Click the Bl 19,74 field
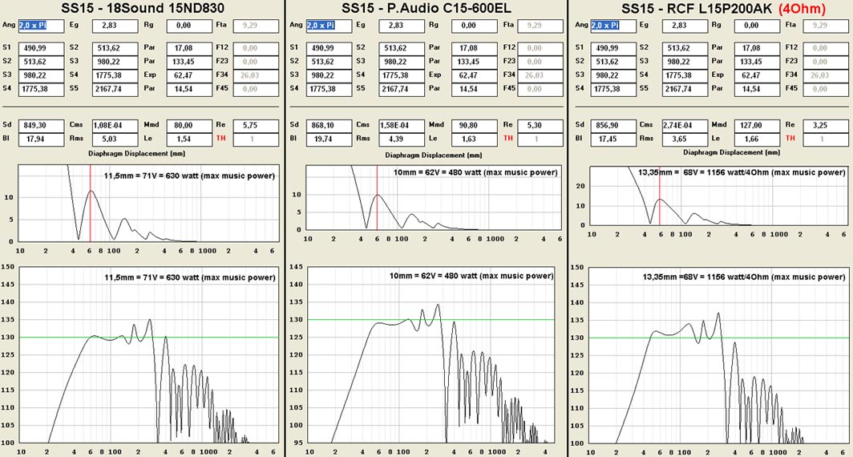The width and height of the screenshot is (853, 457). click(329, 140)
